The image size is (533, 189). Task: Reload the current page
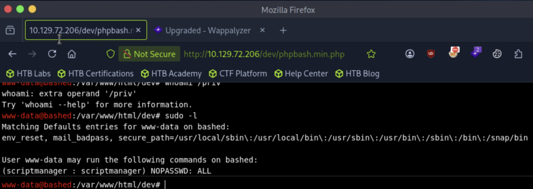(52, 54)
